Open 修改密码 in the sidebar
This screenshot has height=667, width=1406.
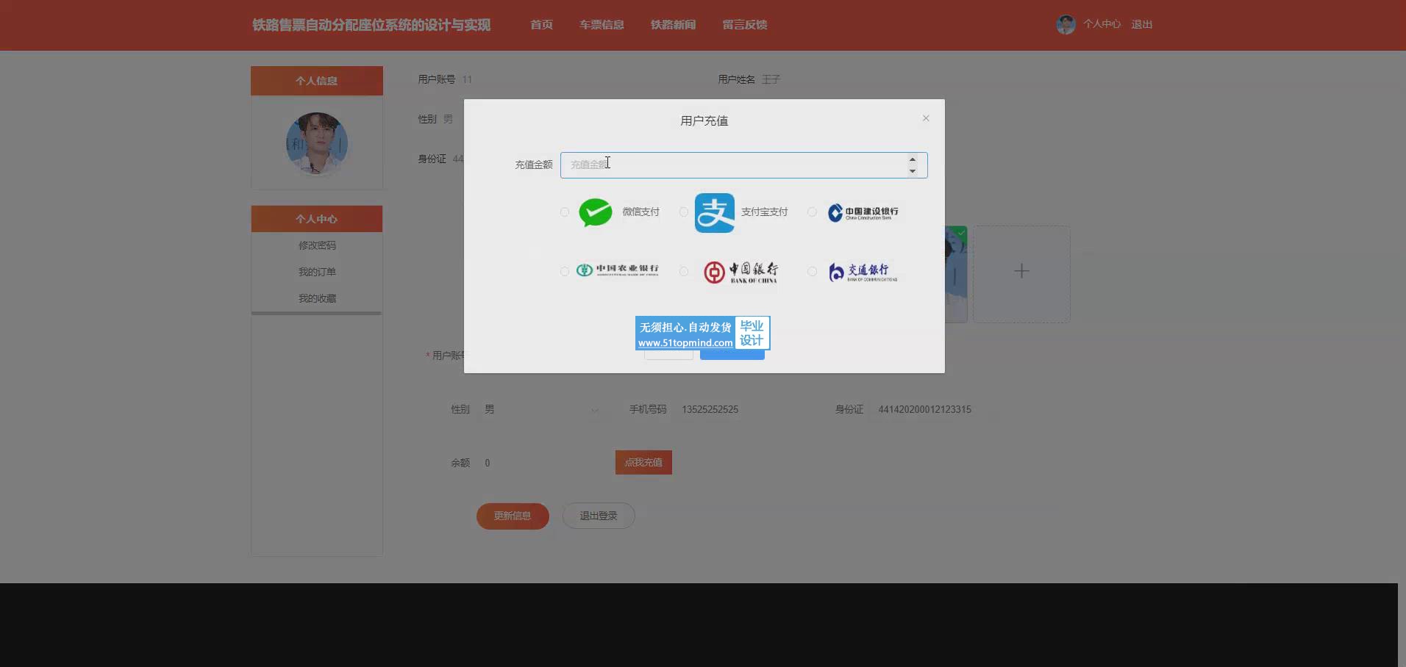click(x=317, y=245)
